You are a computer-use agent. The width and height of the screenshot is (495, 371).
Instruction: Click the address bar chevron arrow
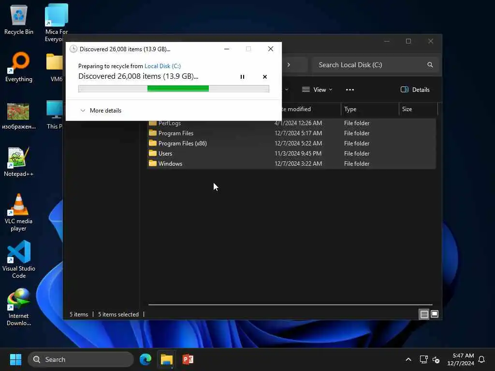point(288,65)
